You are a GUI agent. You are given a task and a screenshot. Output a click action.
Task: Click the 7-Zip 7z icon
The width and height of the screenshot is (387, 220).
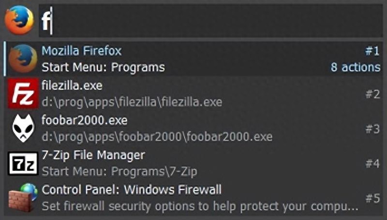point(23,163)
